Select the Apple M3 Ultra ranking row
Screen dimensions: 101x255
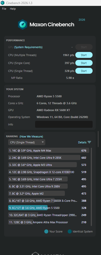click(x=49, y=165)
